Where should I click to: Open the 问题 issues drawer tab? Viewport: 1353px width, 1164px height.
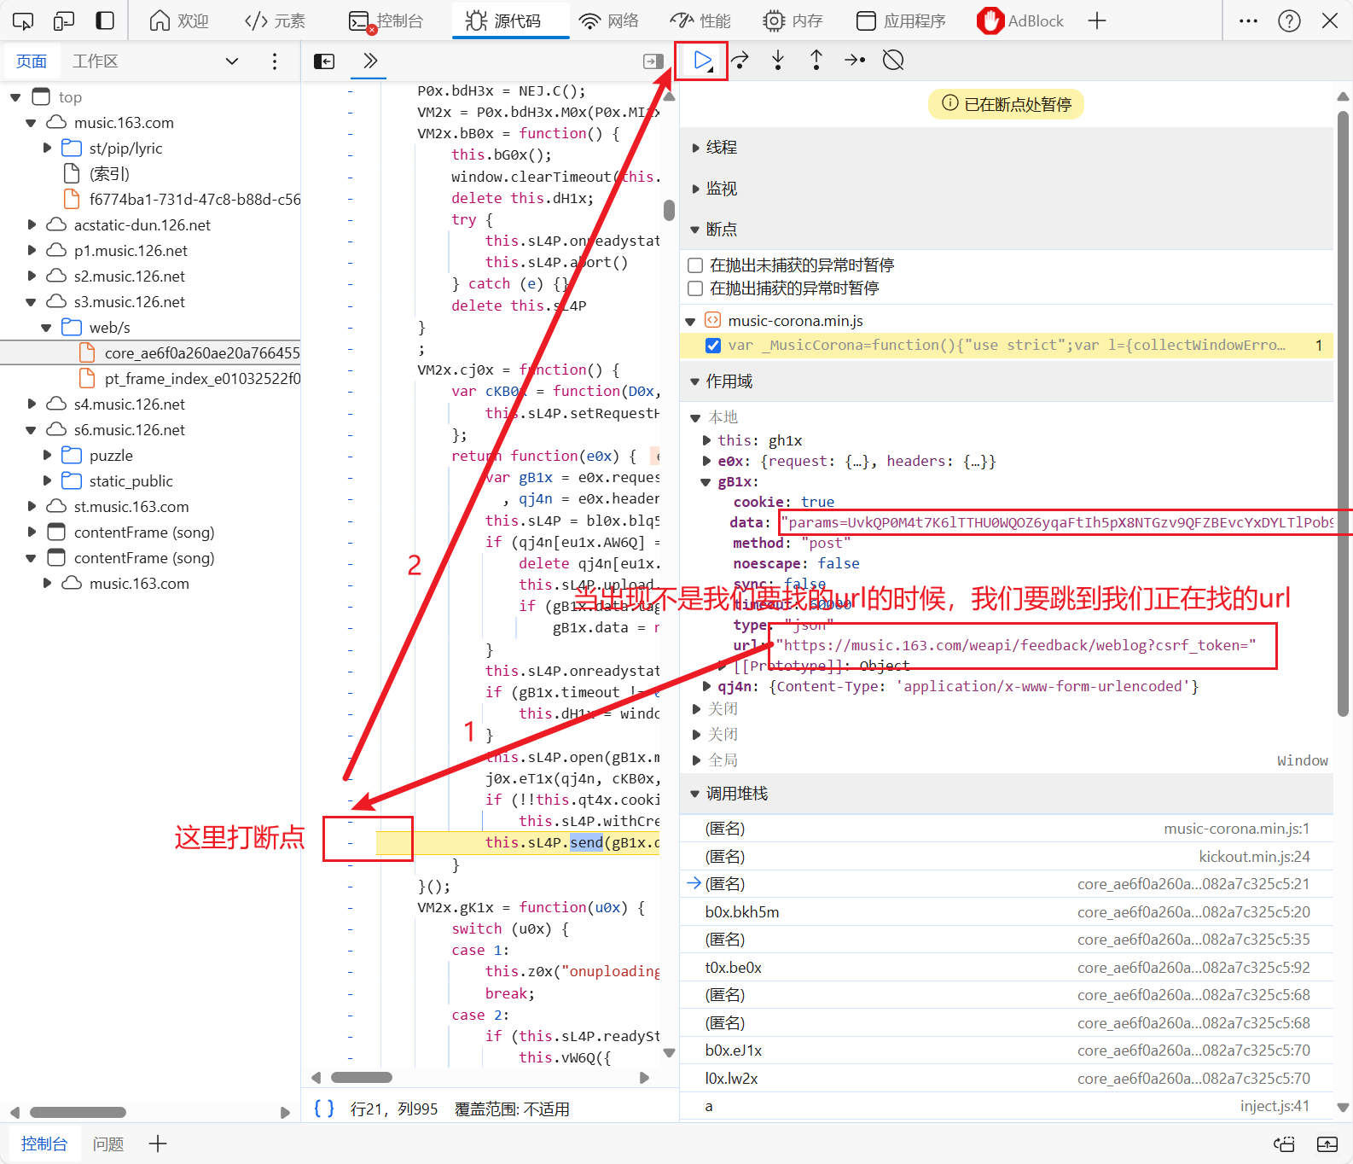pos(108,1144)
